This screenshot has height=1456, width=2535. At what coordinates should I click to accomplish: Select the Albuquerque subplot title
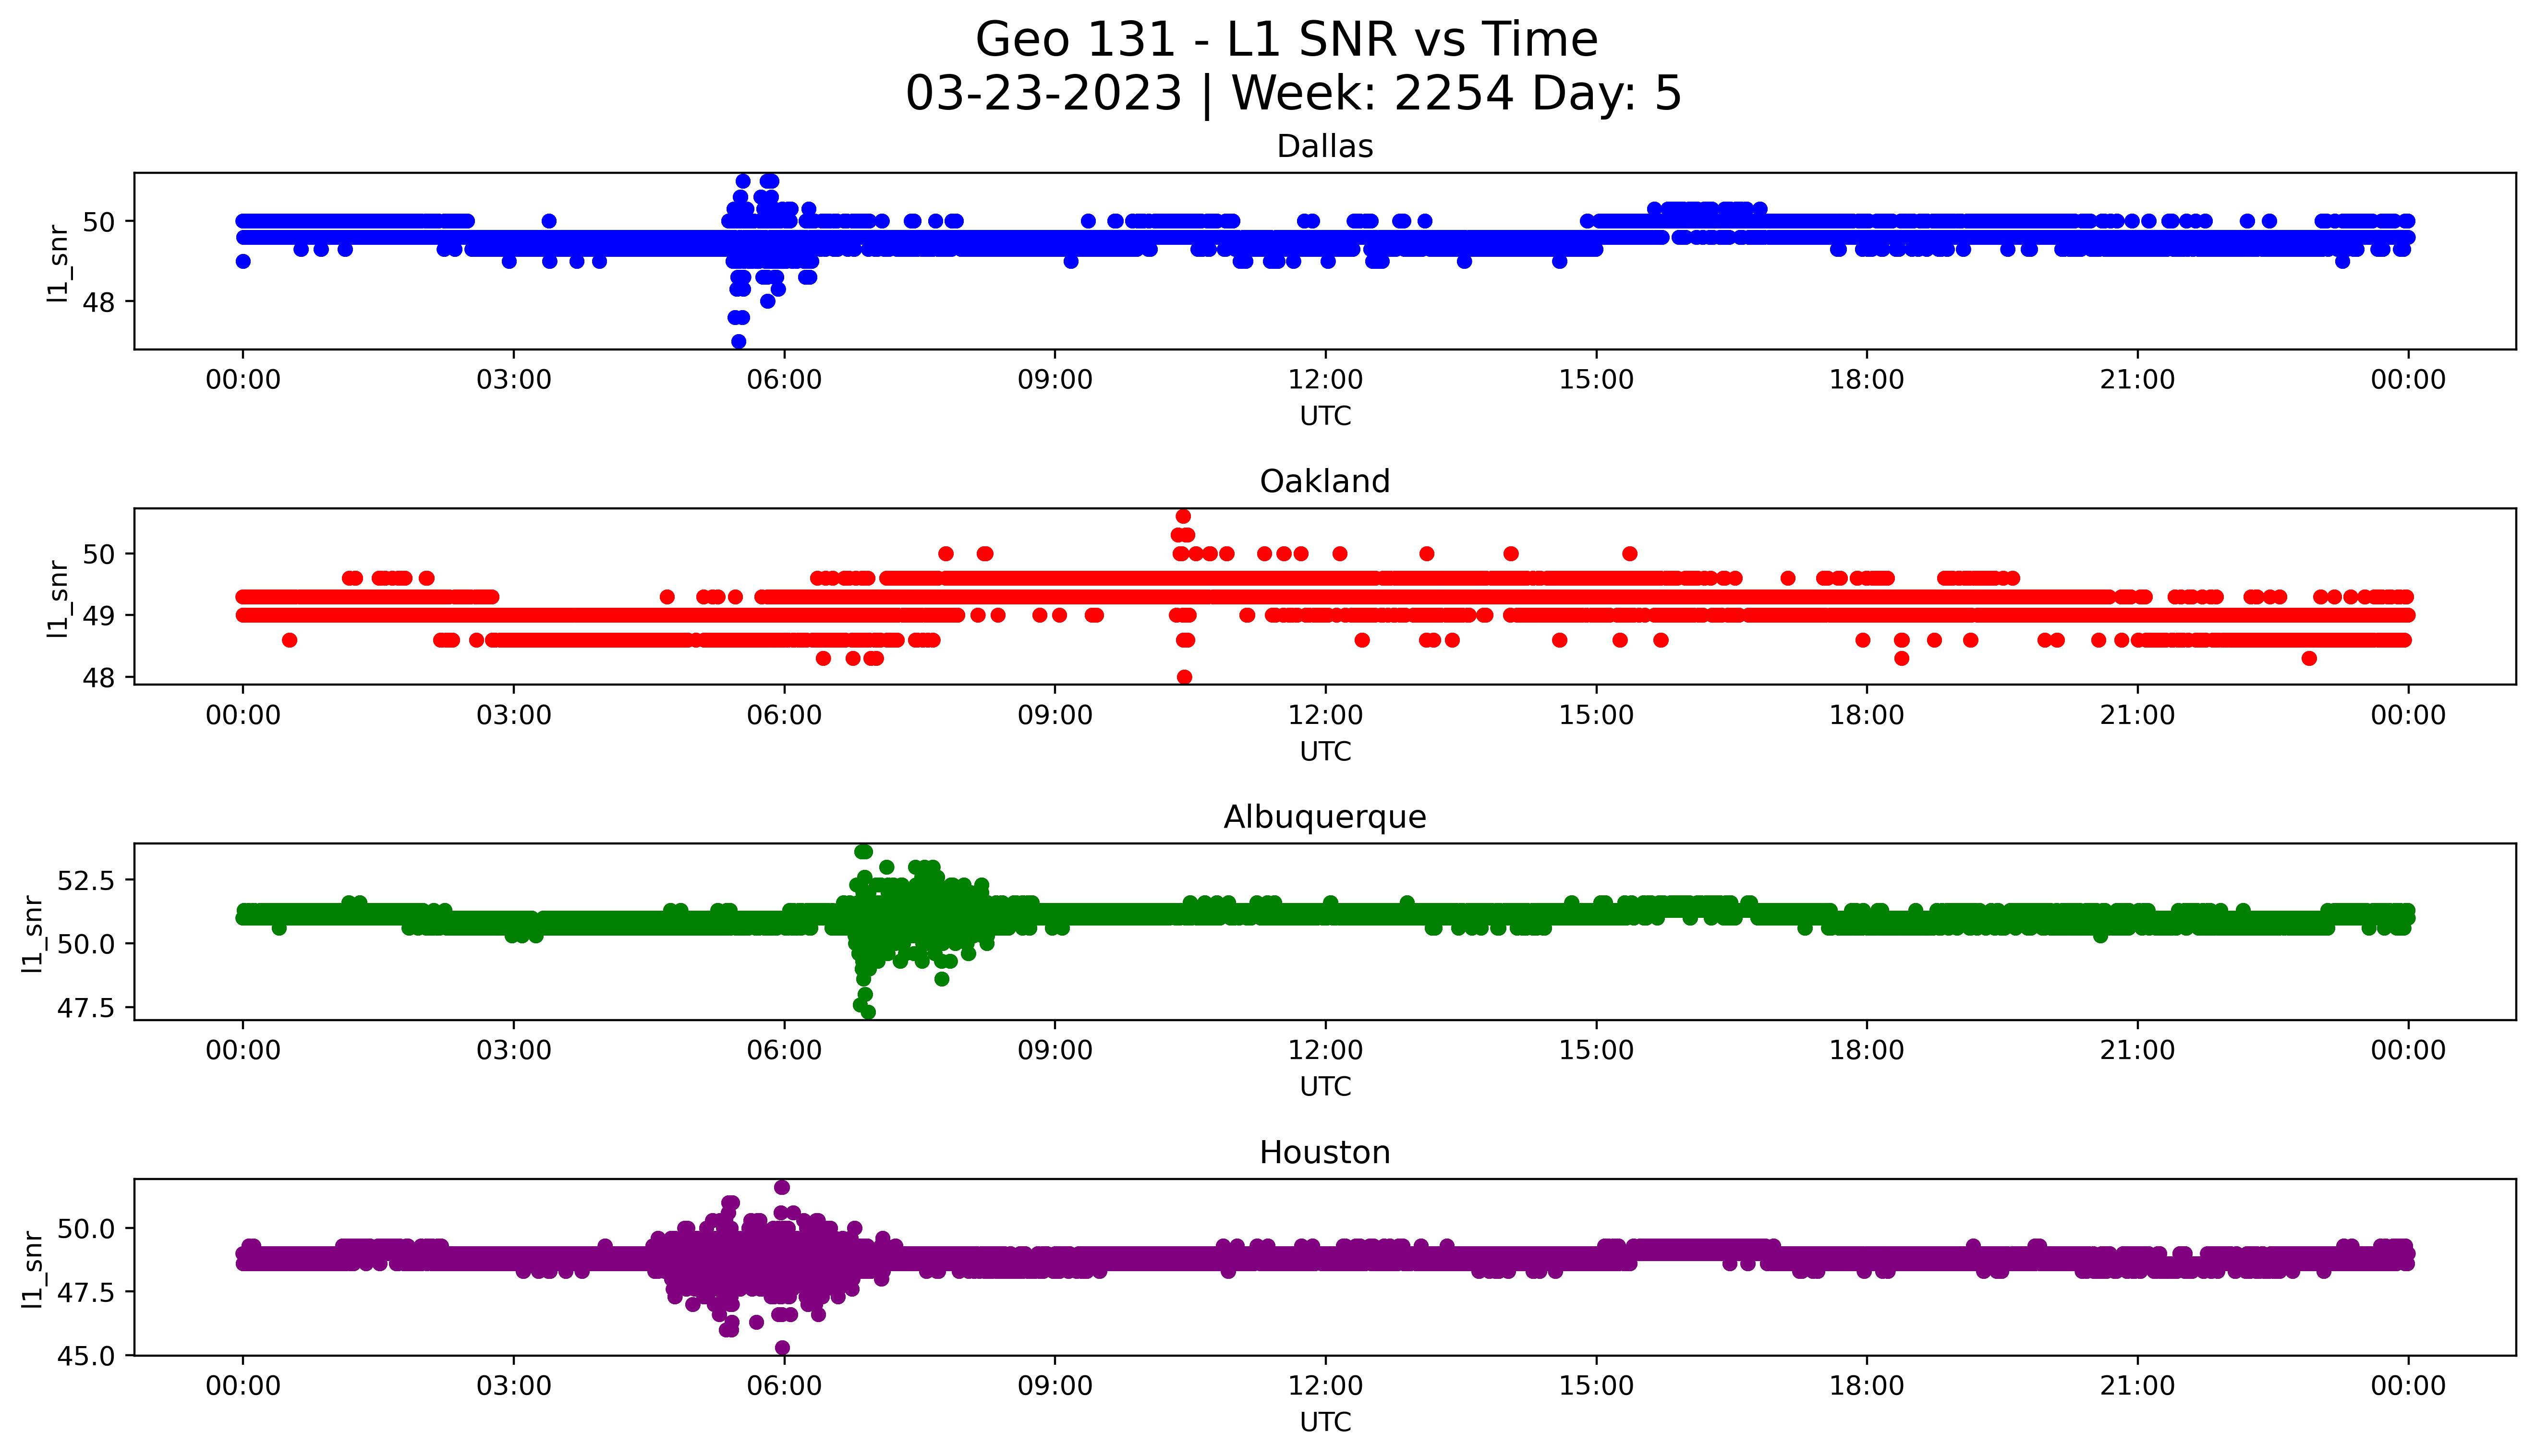click(1324, 817)
